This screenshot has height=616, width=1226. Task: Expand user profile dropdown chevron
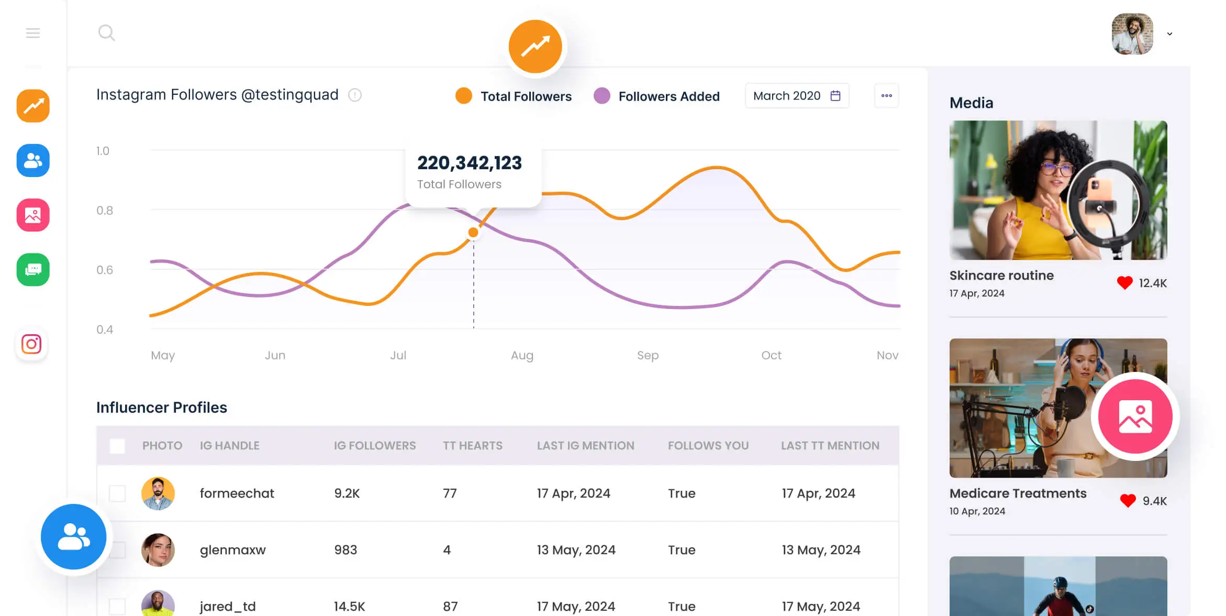1169,34
